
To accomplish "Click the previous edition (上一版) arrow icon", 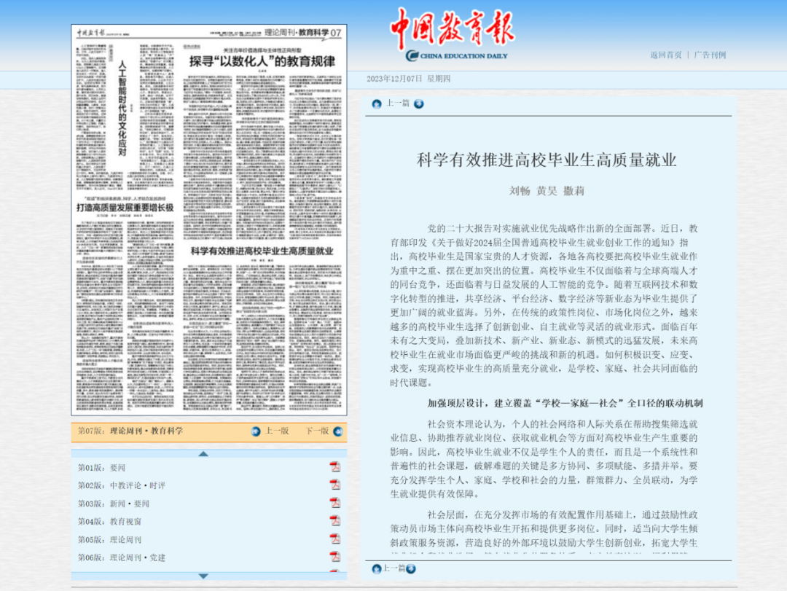I will 256,431.
